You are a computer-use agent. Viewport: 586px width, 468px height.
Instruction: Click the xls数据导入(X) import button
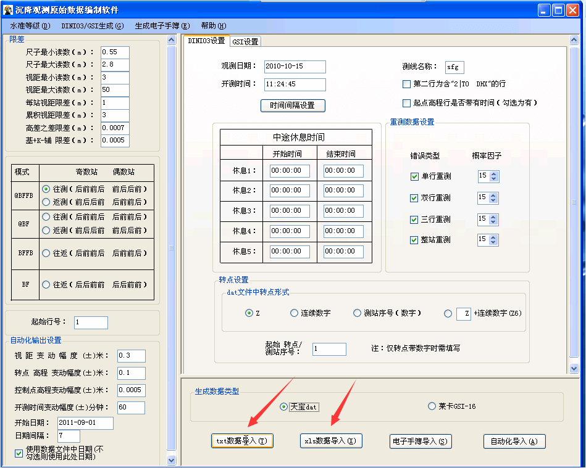click(331, 441)
